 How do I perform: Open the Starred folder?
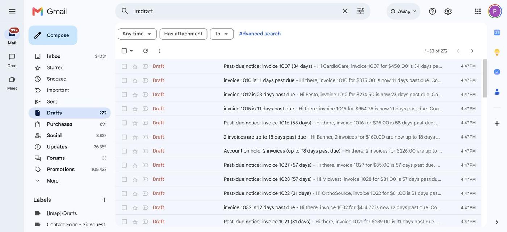click(x=70, y=68)
